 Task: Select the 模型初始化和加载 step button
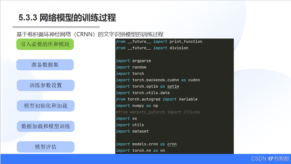coord(46,106)
